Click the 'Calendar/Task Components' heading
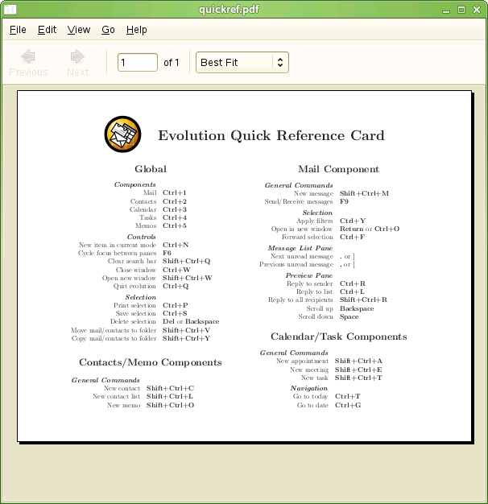 coord(338,337)
